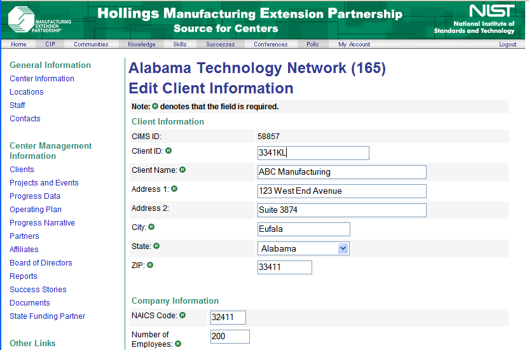Open the State dropdown showing Alabama
Viewport: 529px width, 350px height.
[303, 248]
